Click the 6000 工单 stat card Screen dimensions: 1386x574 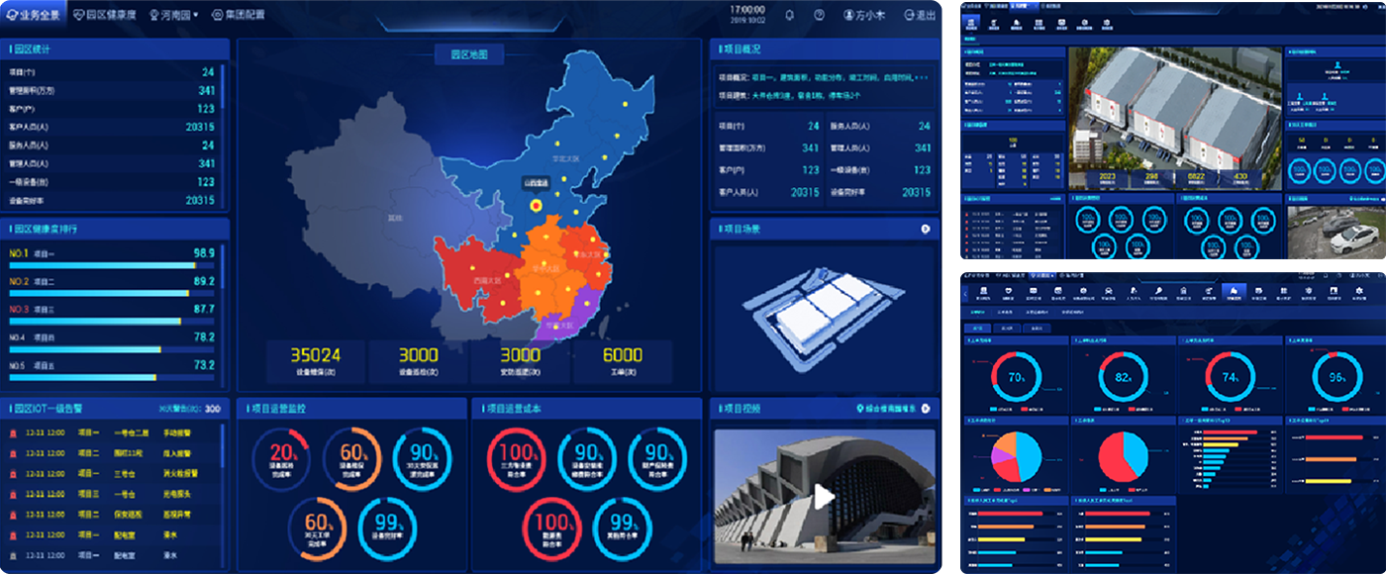[622, 361]
